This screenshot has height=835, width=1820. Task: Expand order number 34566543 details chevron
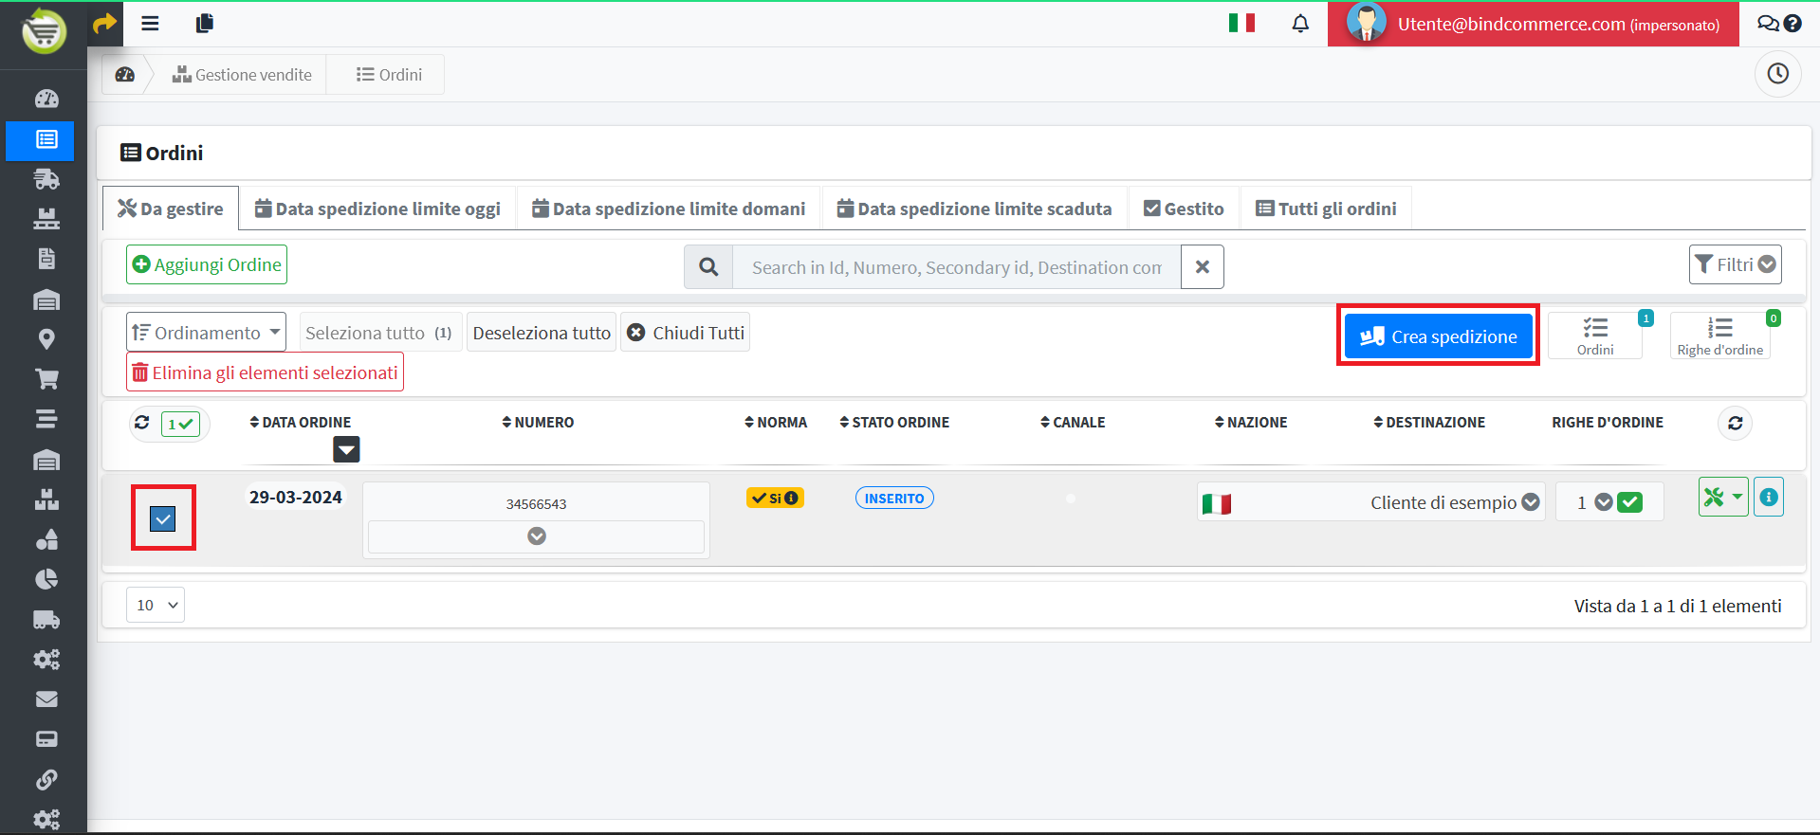(537, 536)
